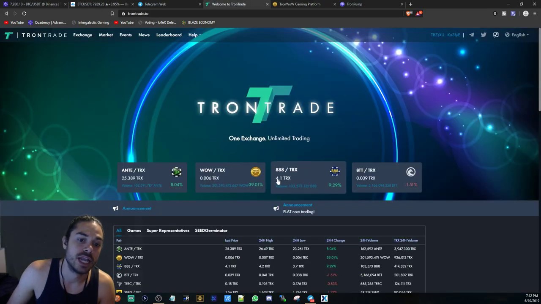
Task: Open the browser profile avatar
Action: point(525,14)
